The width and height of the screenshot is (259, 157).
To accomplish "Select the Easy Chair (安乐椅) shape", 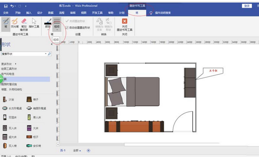I will (x=34, y=146).
